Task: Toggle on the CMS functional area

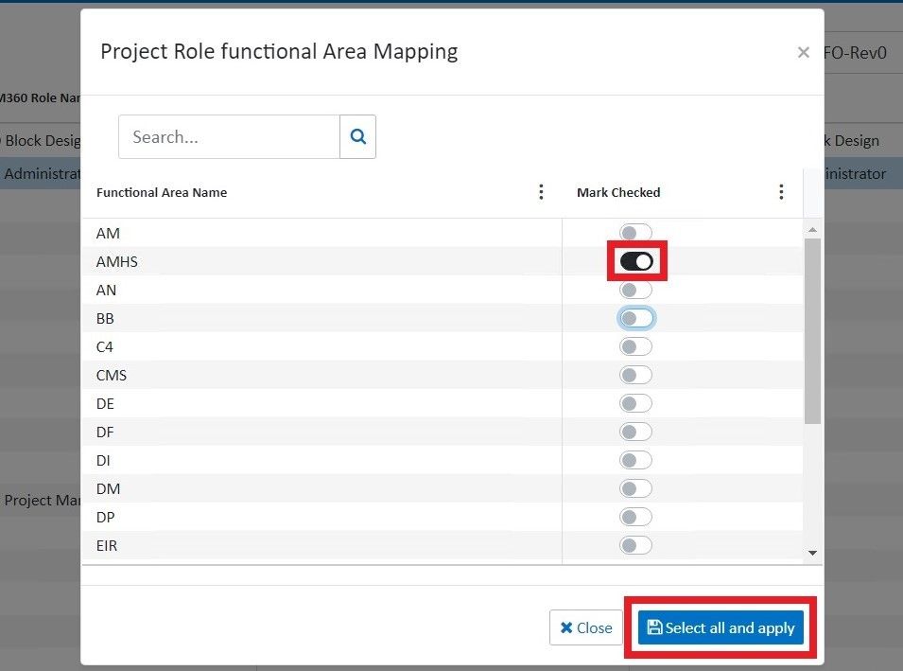Action: [635, 376]
